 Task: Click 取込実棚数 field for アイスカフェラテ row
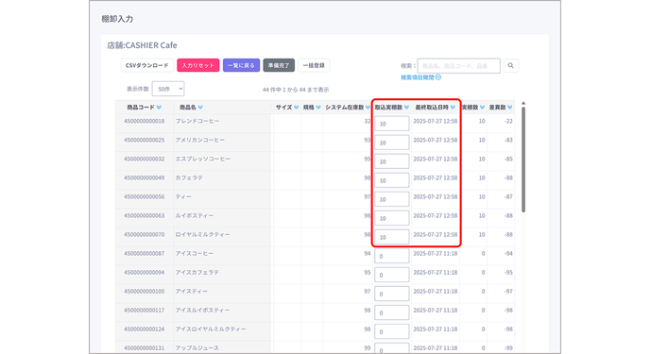pos(392,275)
